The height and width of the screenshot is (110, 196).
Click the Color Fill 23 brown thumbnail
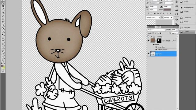pyautogui.click(x=153, y=41)
